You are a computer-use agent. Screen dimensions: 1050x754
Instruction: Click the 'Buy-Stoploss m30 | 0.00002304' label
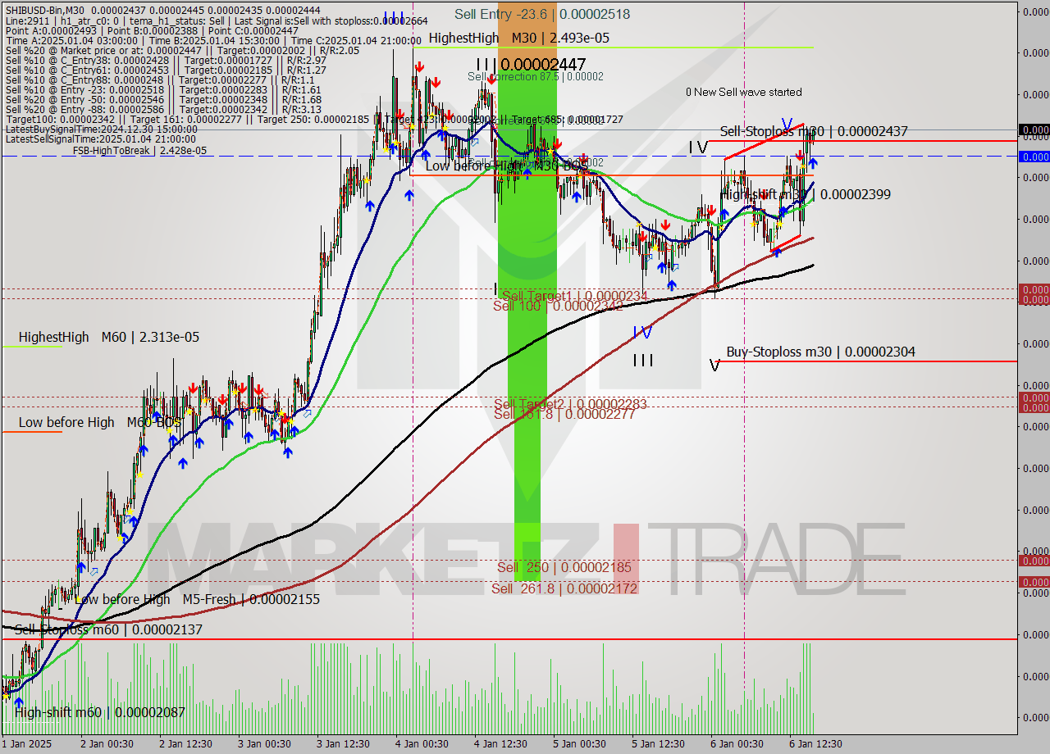(821, 352)
